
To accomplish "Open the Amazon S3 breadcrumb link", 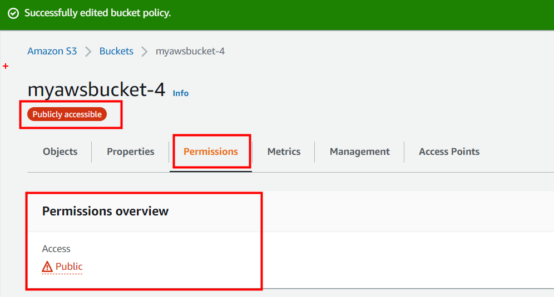I will 52,51.
